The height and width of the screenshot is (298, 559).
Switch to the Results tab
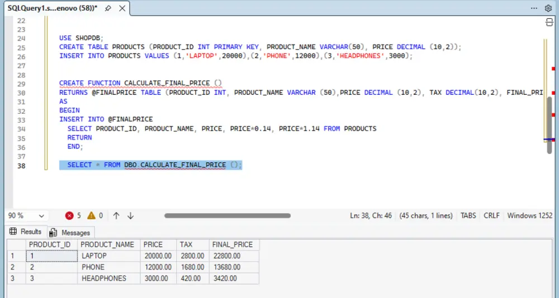[x=25, y=232]
